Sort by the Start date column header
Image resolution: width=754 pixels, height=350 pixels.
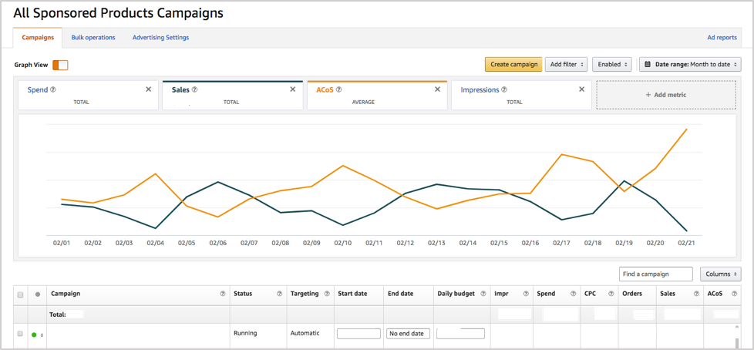coord(352,293)
